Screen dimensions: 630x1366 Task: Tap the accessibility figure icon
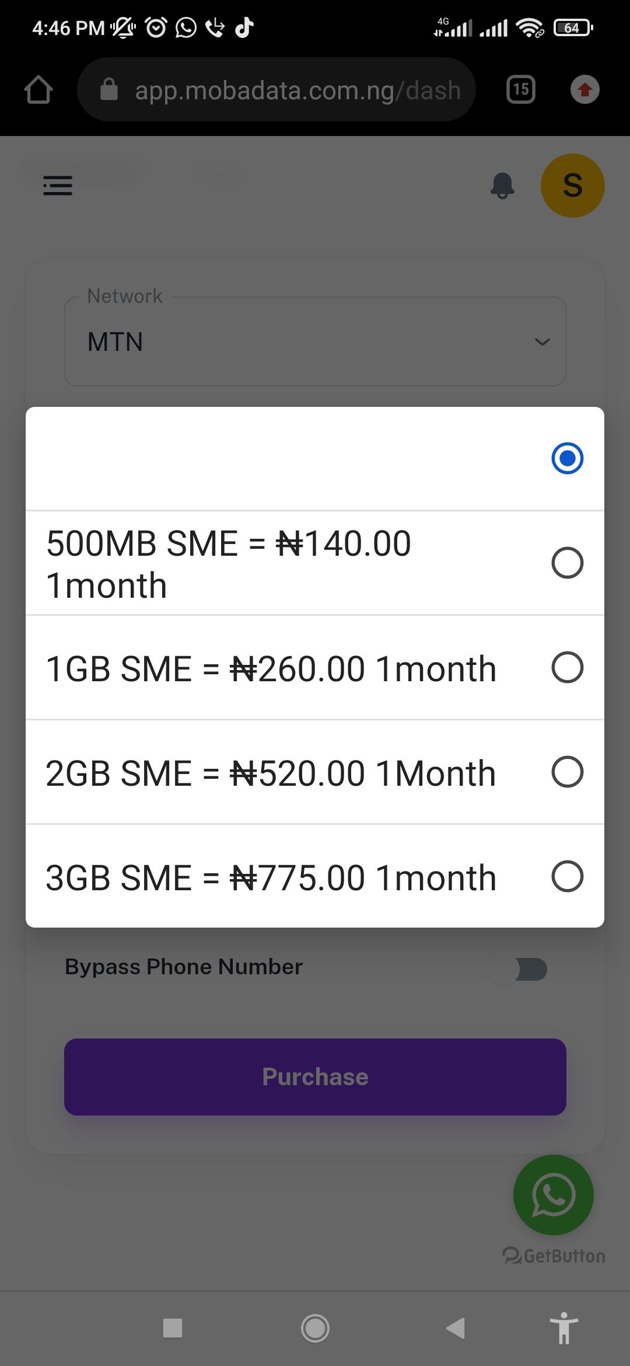pos(563,1328)
